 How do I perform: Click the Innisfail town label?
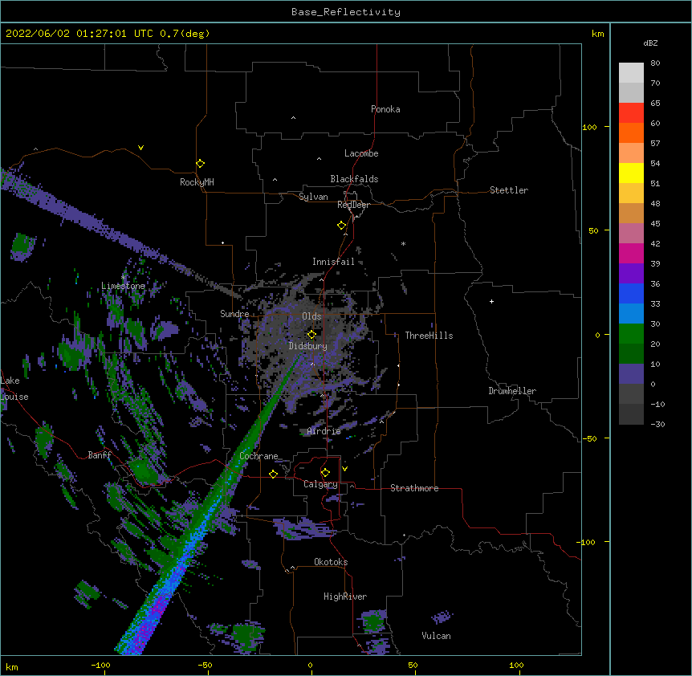[x=333, y=262]
